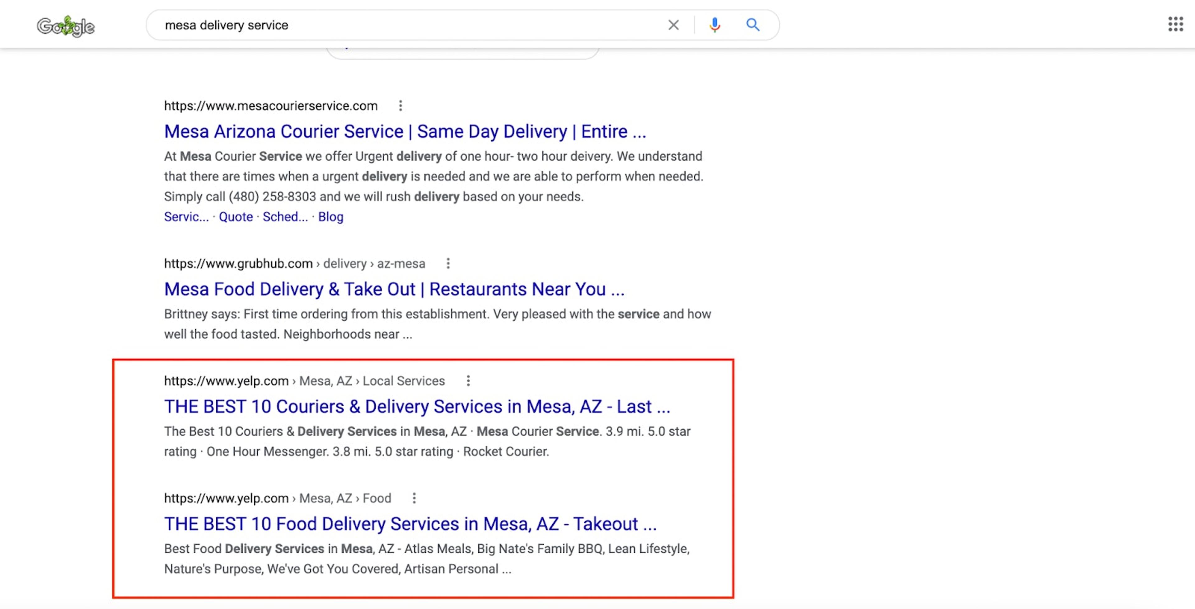Open the more options dots beside the mesacourierservice.com URL
Screen dimensions: 1195x609
(x=400, y=106)
